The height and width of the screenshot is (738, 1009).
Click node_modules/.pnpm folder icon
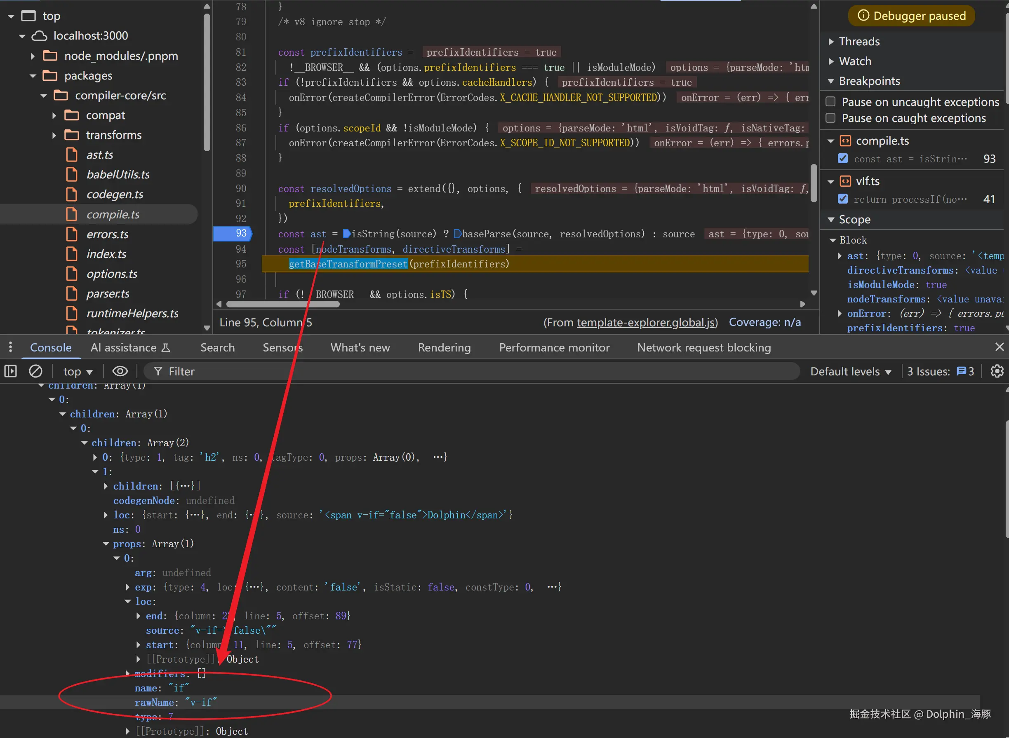pyautogui.click(x=50, y=56)
